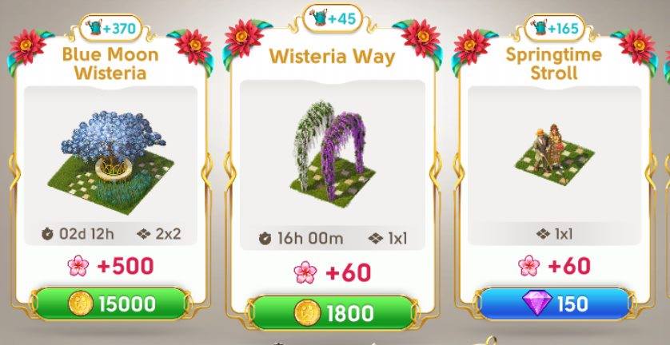Click the pink flower icon on Springtime Stroll
The image size is (670, 345).
[x=529, y=266]
